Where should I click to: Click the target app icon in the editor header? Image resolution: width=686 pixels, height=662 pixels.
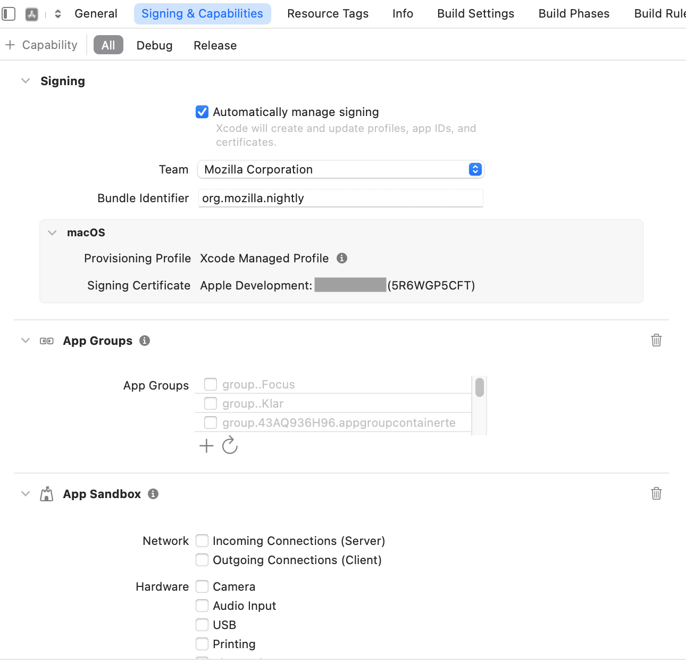point(32,14)
